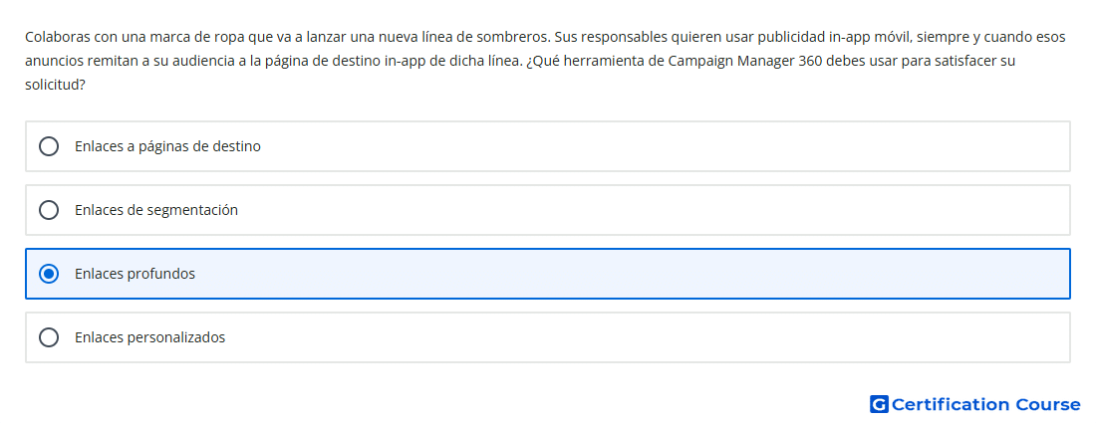Click the selected Enlaces profundos radio button
Viewport: 1096px width, 423px height.
(x=48, y=274)
